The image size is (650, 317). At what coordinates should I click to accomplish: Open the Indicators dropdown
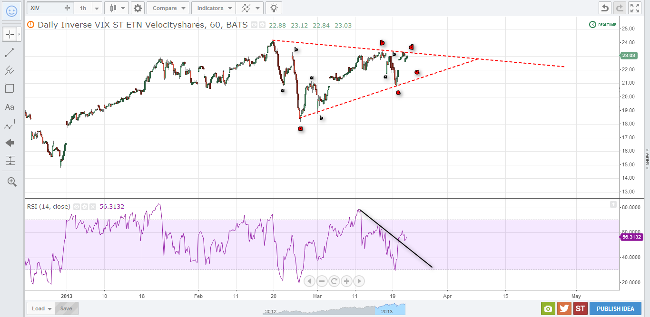pyautogui.click(x=213, y=8)
